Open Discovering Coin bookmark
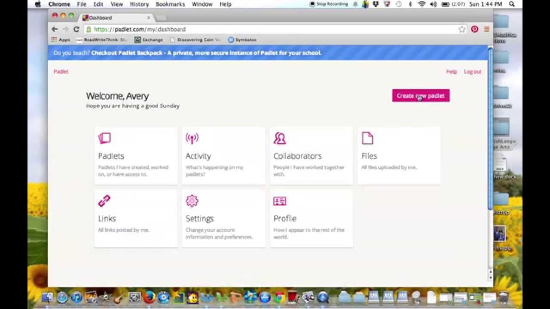 coord(196,39)
